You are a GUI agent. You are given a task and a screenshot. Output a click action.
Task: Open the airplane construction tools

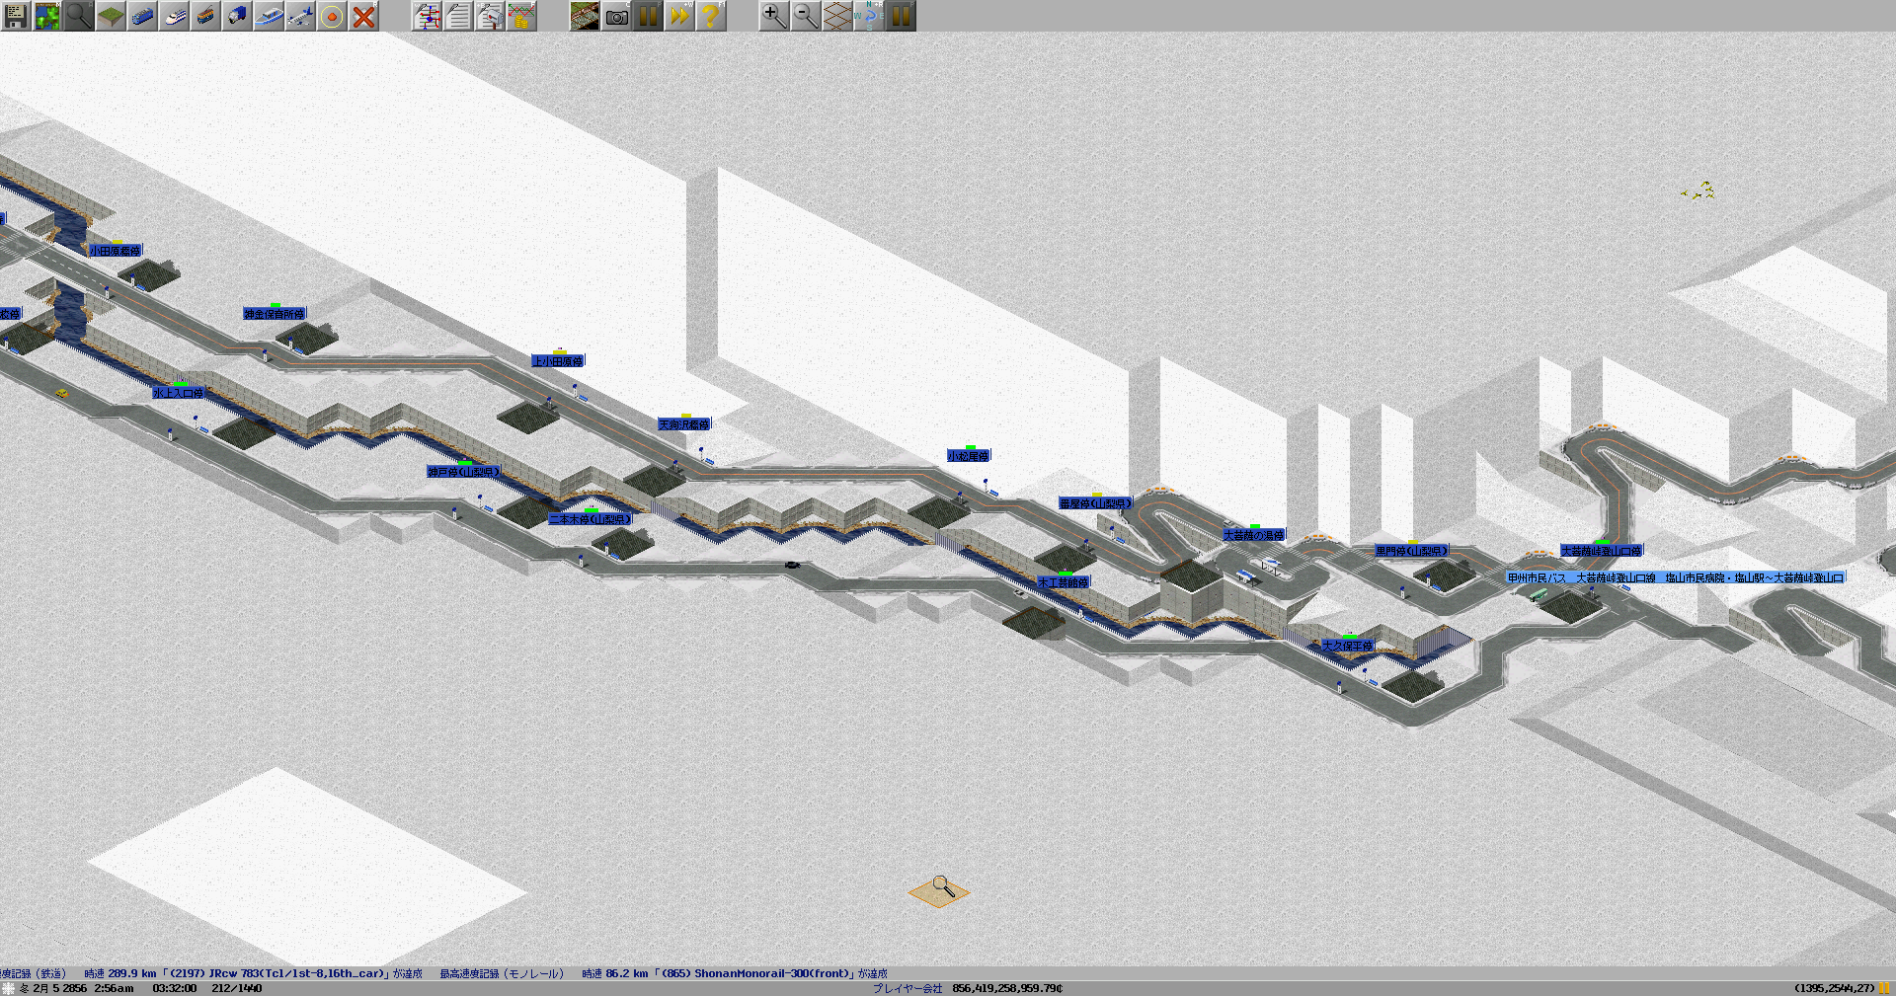point(300,16)
